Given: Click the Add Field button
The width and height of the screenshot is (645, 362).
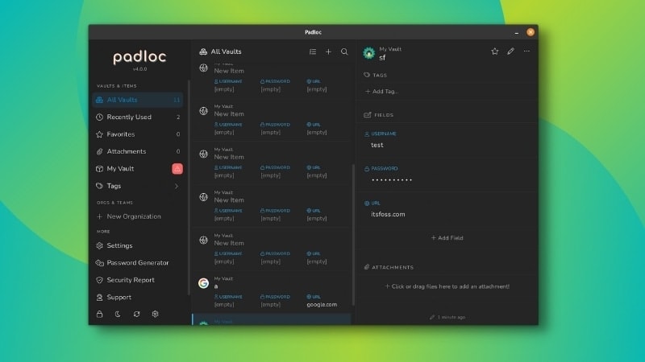Looking at the screenshot, I should [x=447, y=238].
